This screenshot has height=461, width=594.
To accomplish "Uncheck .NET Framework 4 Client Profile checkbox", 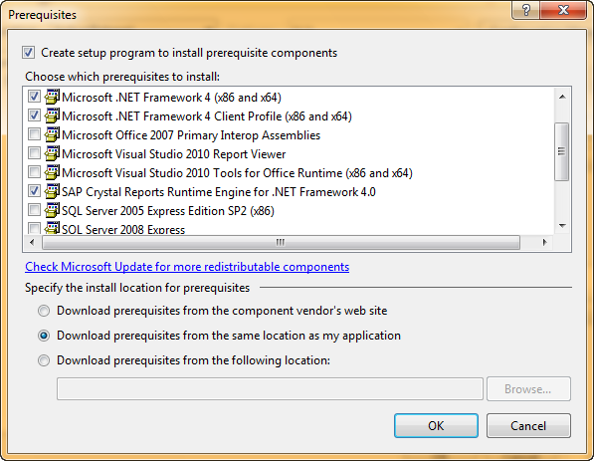I will coord(34,115).
